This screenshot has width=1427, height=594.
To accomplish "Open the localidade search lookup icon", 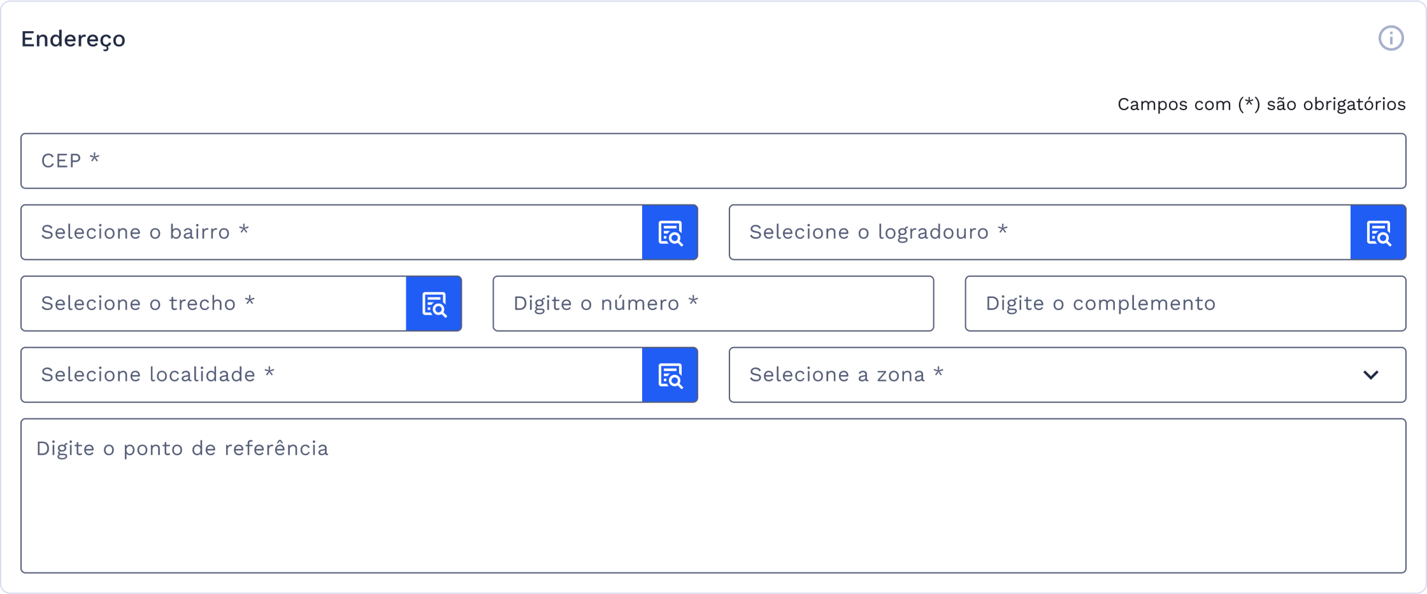I will click(x=670, y=375).
